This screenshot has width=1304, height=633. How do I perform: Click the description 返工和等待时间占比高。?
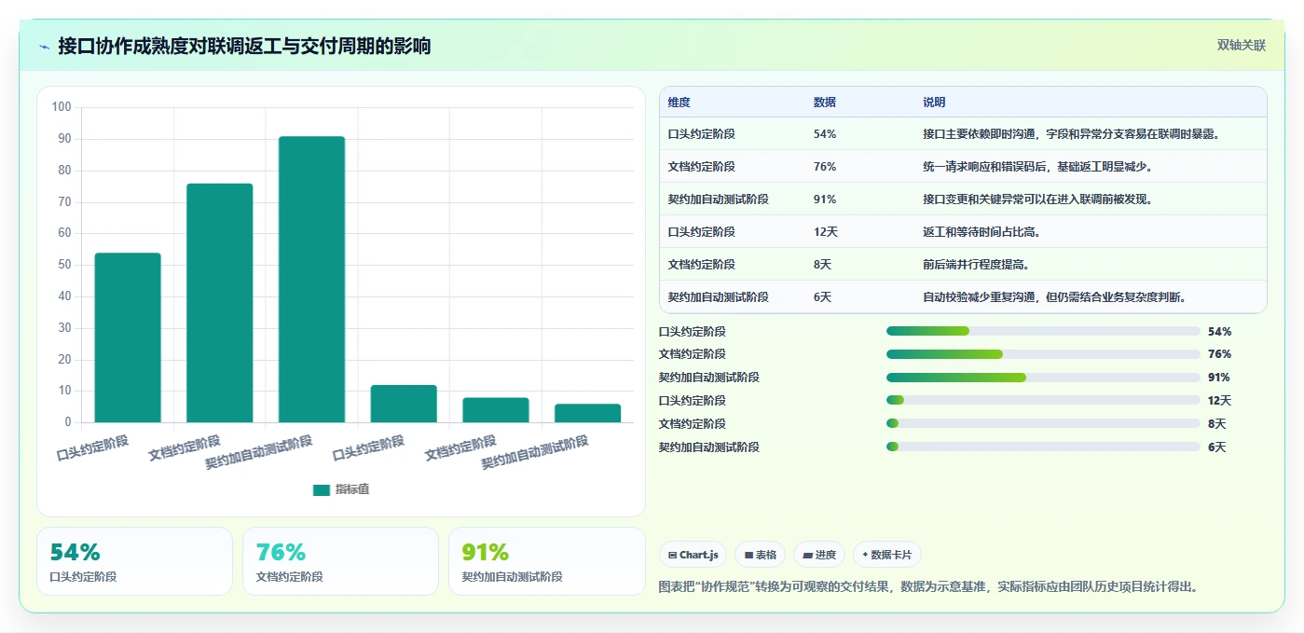[x=982, y=232]
